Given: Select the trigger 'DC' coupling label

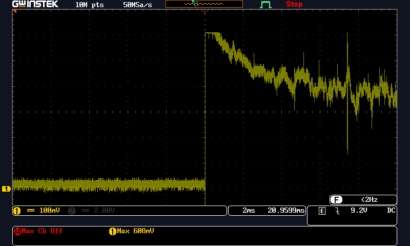Looking at the screenshot, I should click(x=391, y=210).
